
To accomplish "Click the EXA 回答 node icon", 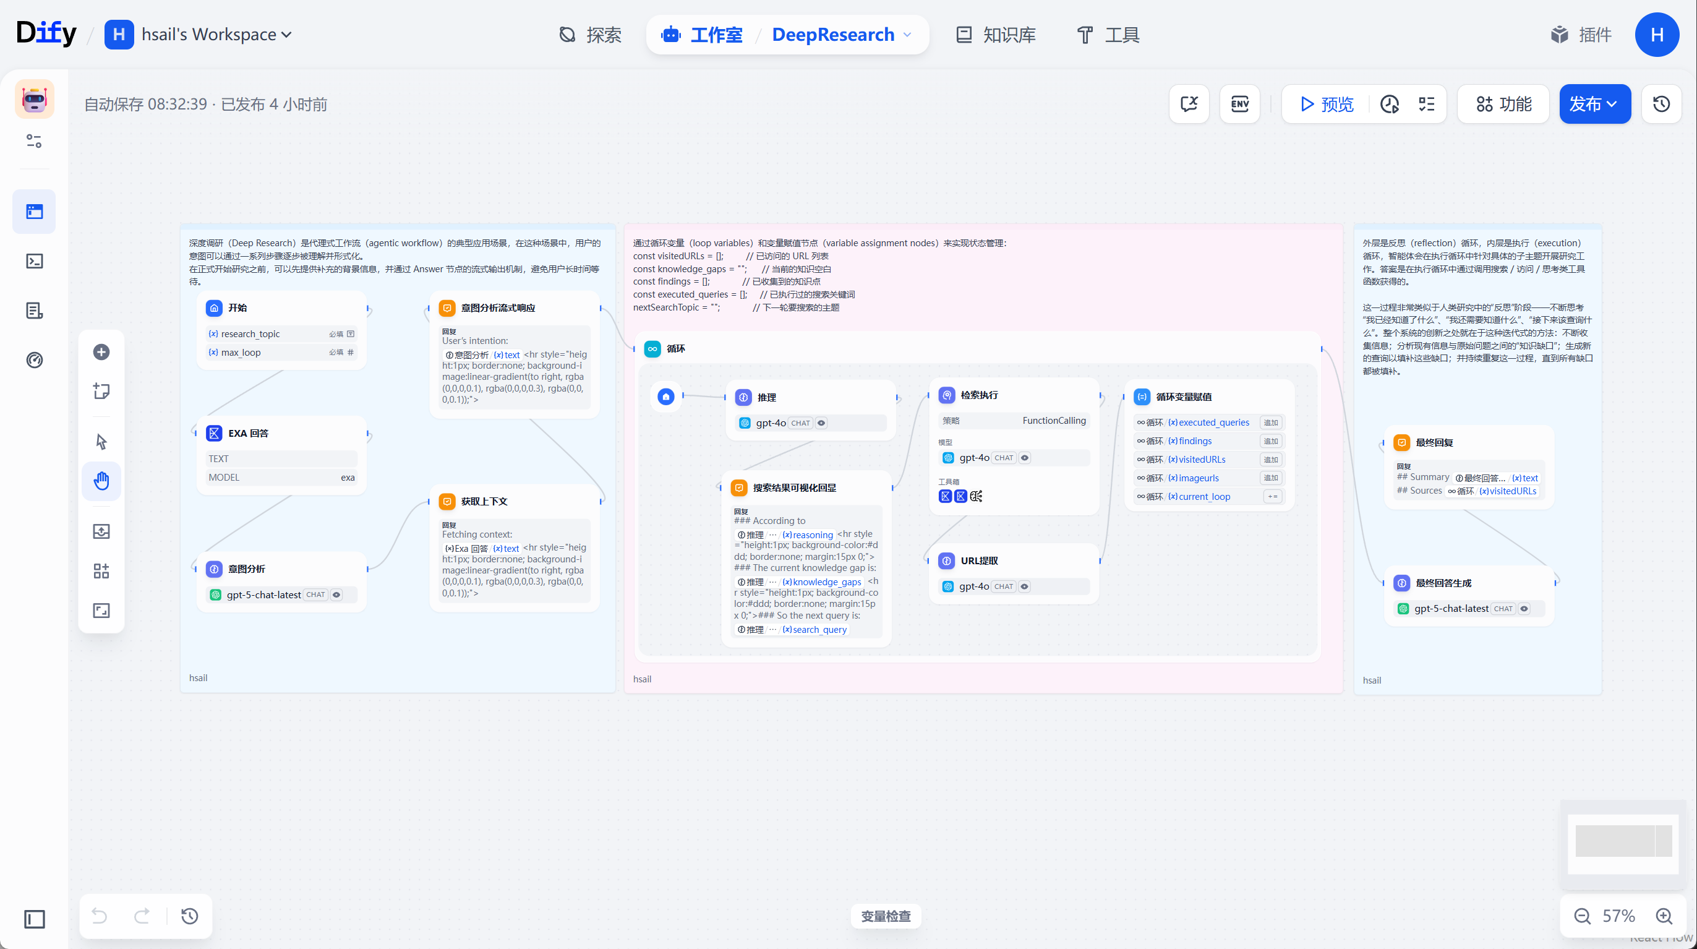I will point(214,433).
